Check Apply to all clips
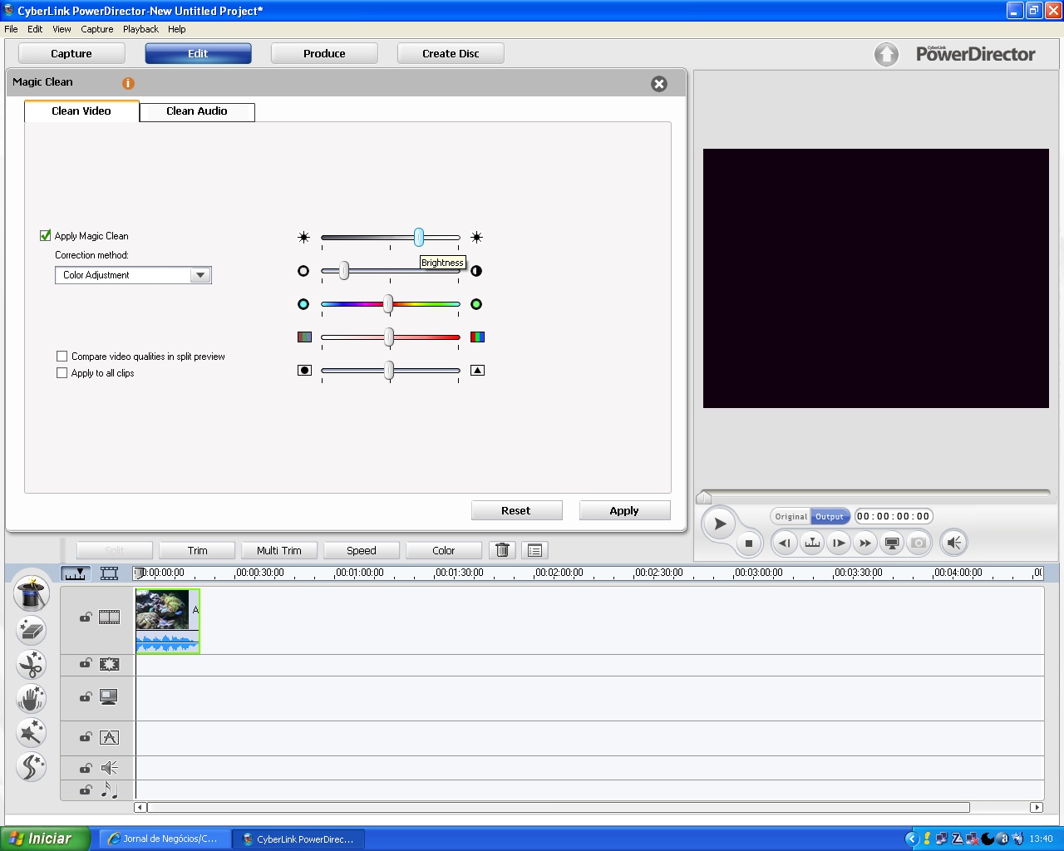The width and height of the screenshot is (1064, 851). click(62, 373)
